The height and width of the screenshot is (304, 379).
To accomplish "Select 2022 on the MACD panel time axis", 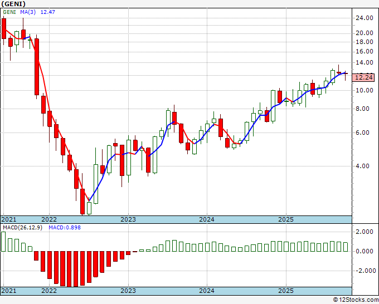I will coord(49,291).
